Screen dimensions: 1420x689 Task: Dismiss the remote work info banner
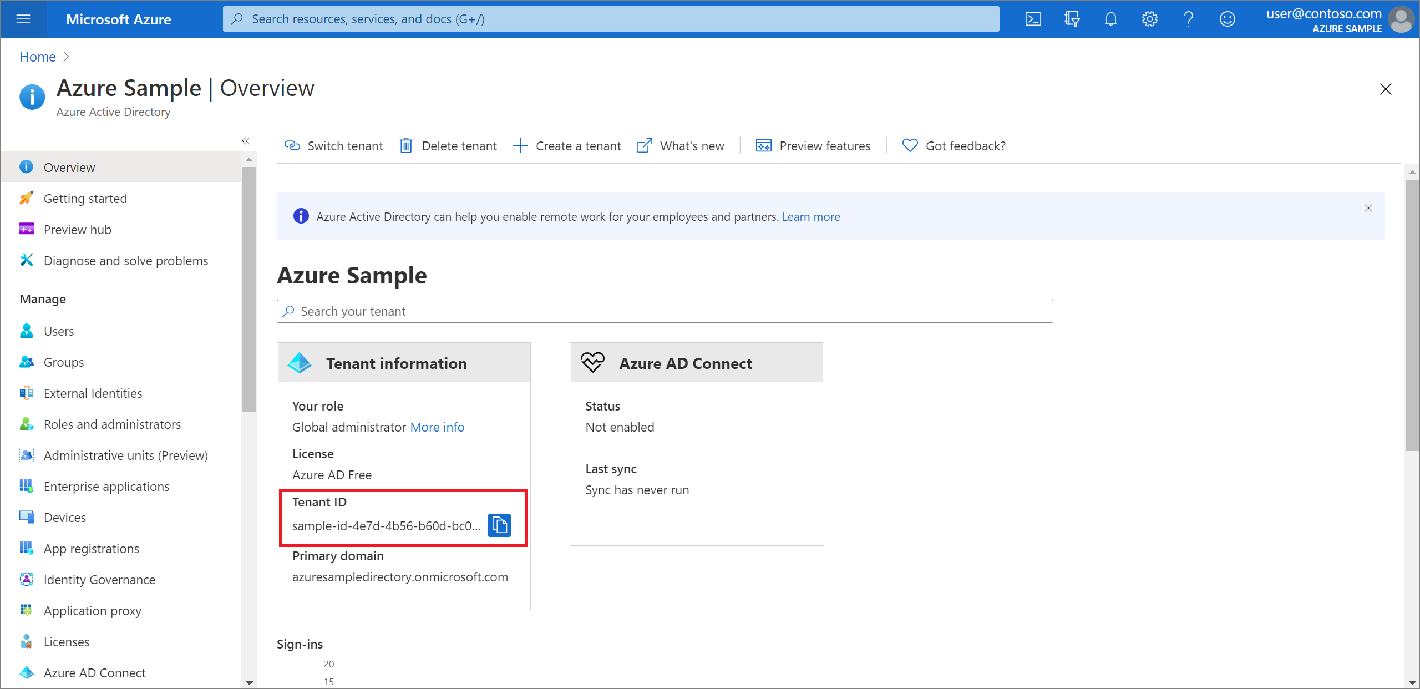coord(1368,208)
